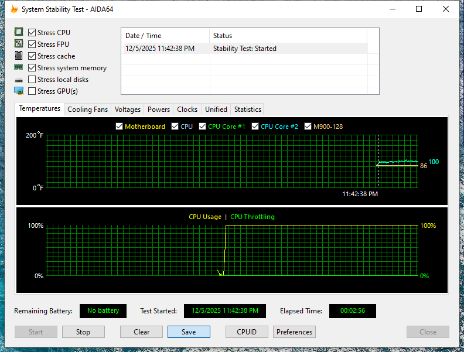Select the Stability Test: Started log row
The width and height of the screenshot is (464, 352).
click(244, 49)
